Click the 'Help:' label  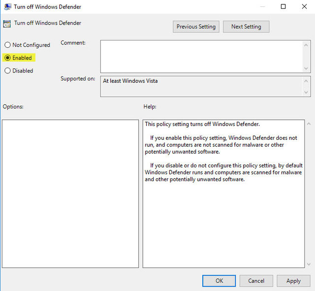pos(150,106)
